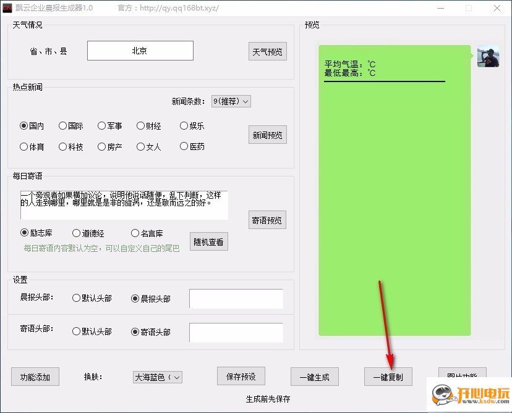Open the 新闻条数 dropdown
Image resolution: width=512 pixels, height=413 pixels.
point(231,101)
